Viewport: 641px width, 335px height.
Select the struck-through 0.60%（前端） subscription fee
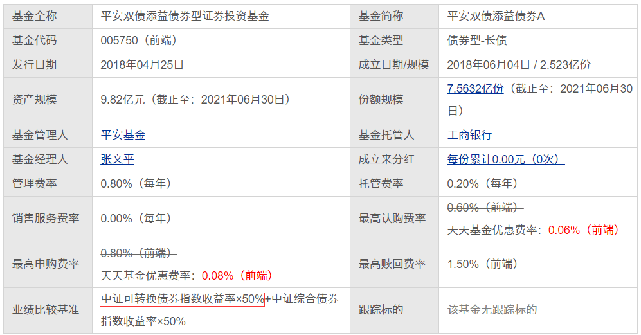[485, 208]
